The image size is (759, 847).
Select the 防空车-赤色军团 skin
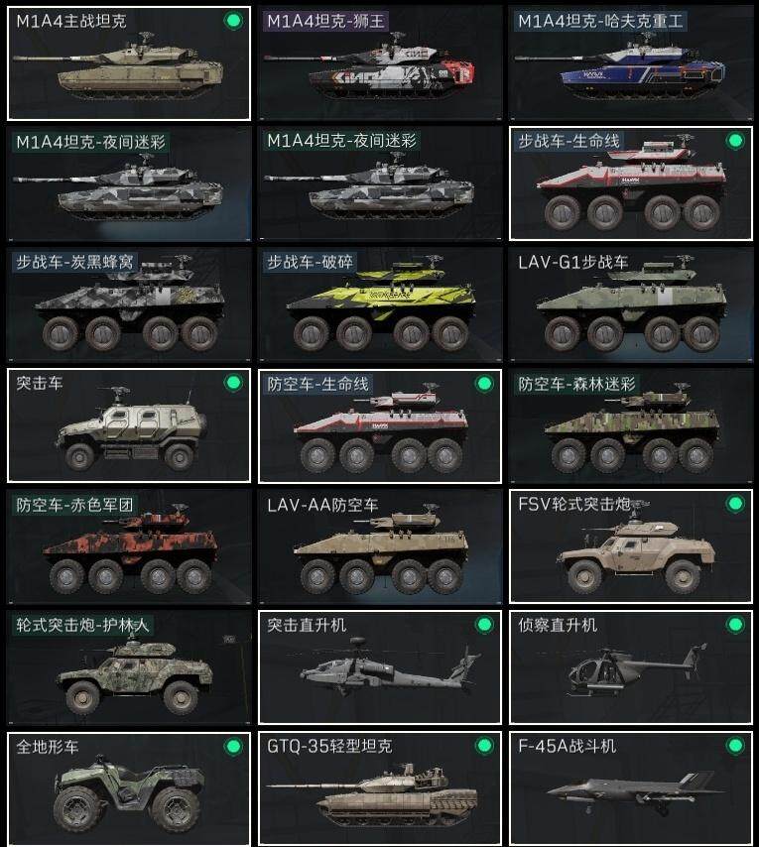pyautogui.click(x=129, y=546)
